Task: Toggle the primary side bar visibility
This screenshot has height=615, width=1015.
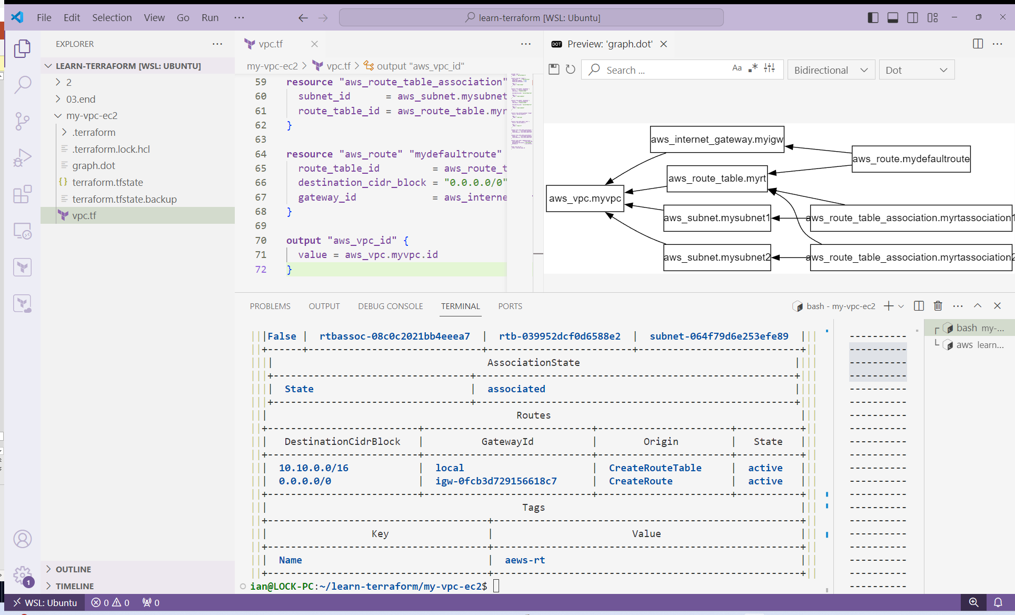Action: point(873,17)
